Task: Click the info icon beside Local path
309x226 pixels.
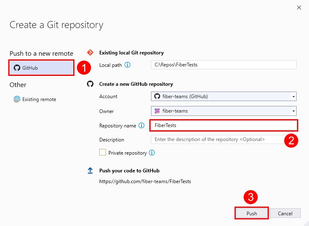Action: coord(127,65)
